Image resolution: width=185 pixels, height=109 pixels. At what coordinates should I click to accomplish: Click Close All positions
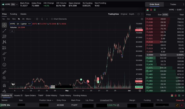[180, 100]
